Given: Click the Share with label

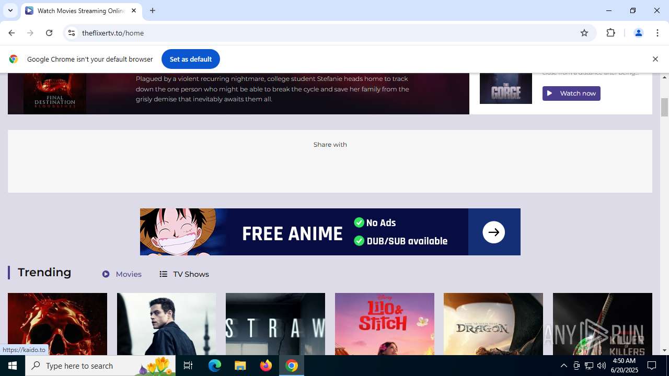Looking at the screenshot, I should tap(330, 145).
